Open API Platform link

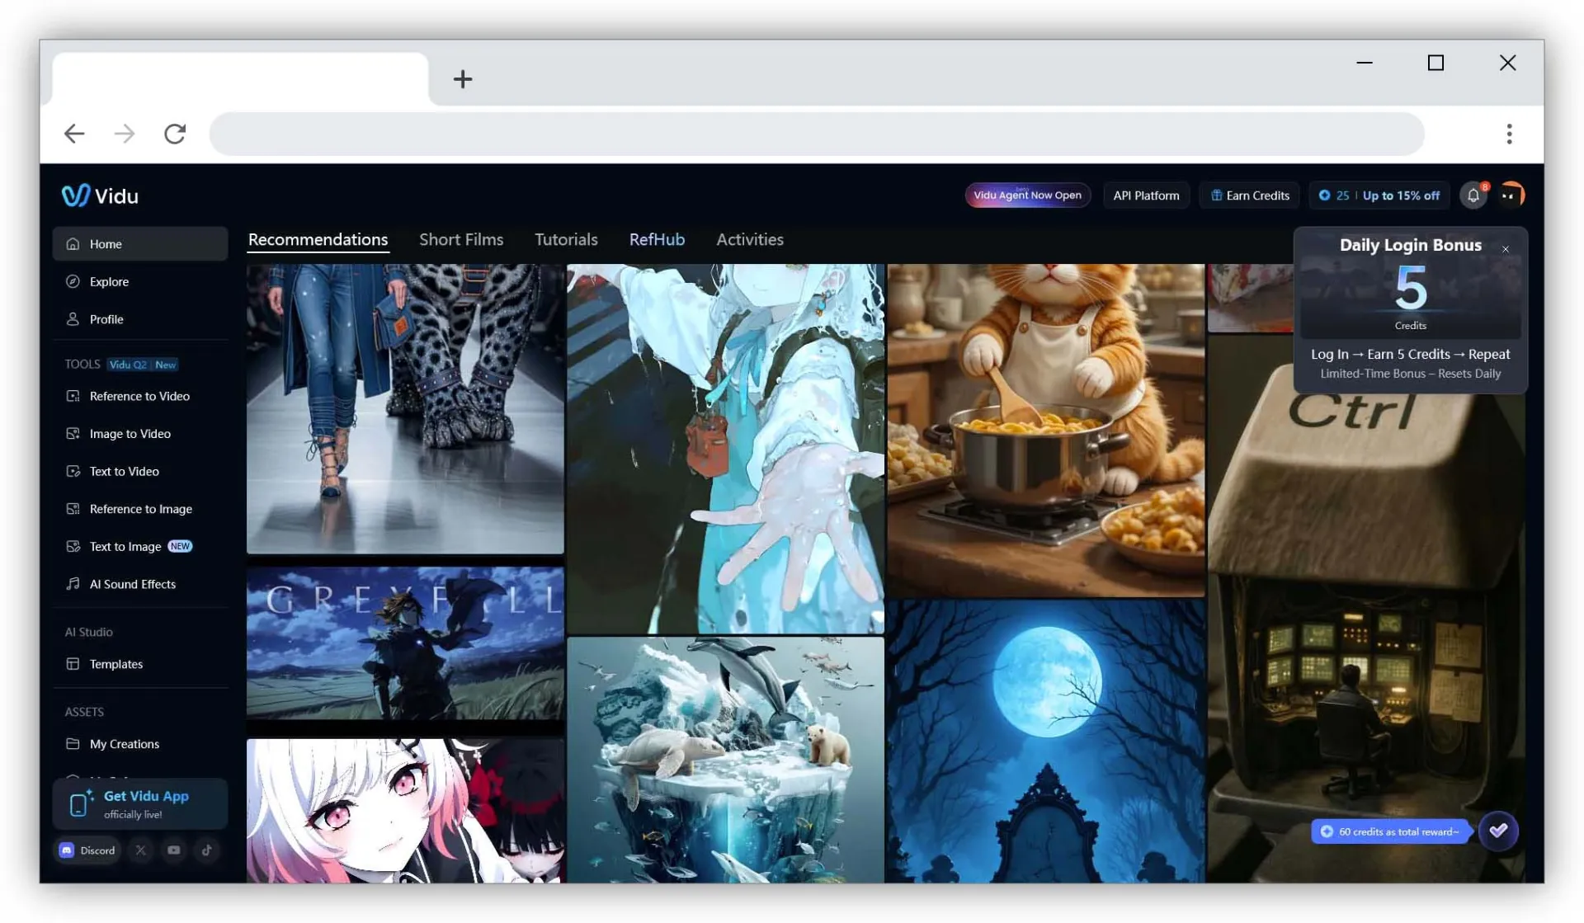click(1146, 195)
